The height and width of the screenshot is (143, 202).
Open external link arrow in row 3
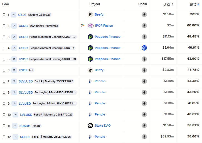tap(14, 37)
